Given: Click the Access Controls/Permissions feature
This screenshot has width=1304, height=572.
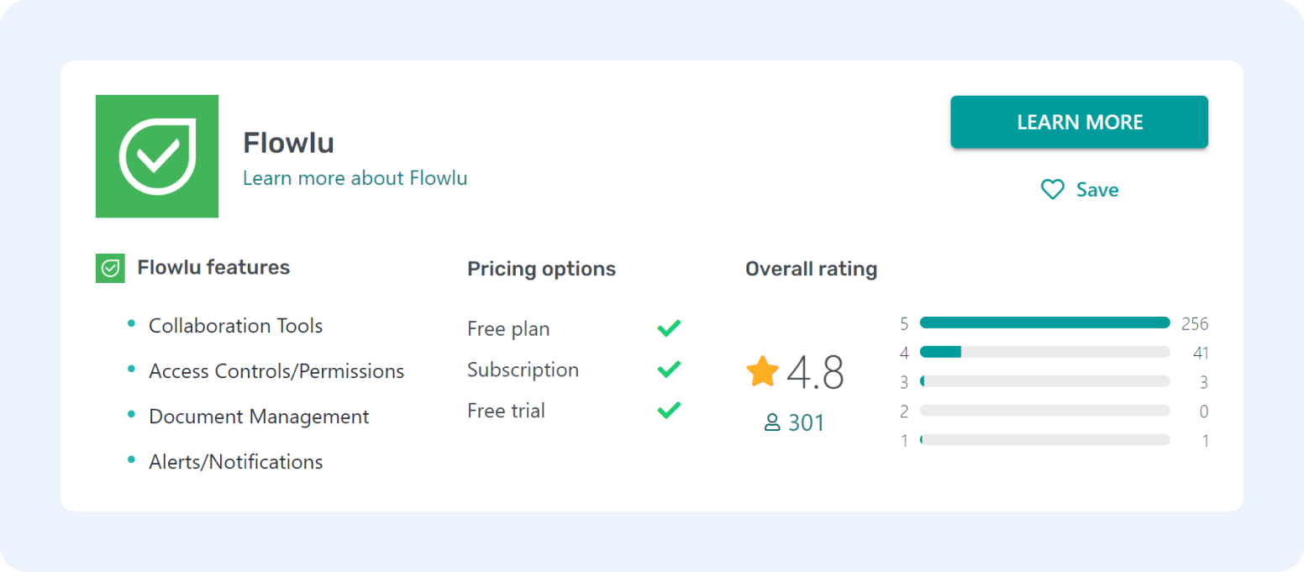Looking at the screenshot, I should click(276, 371).
